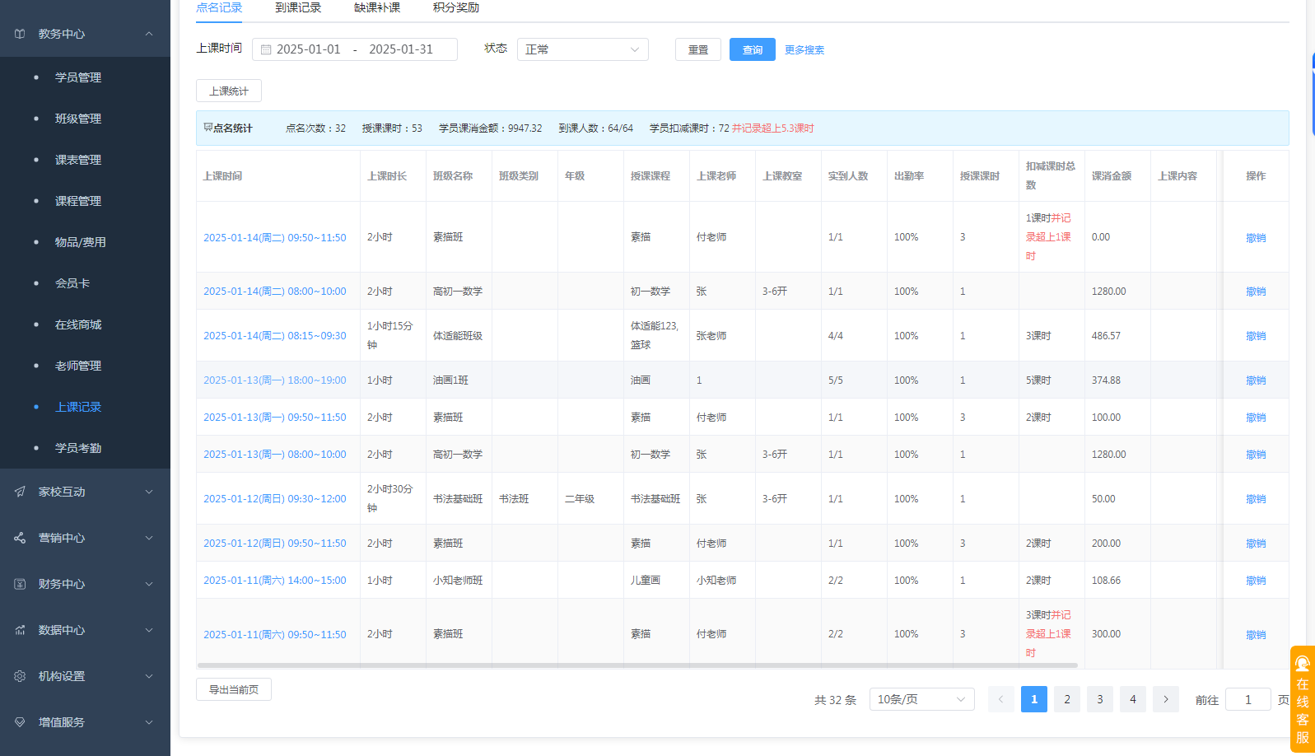Screen dimensions: 1315x756
Task: Click current page 1 button
Action: pos(1034,699)
